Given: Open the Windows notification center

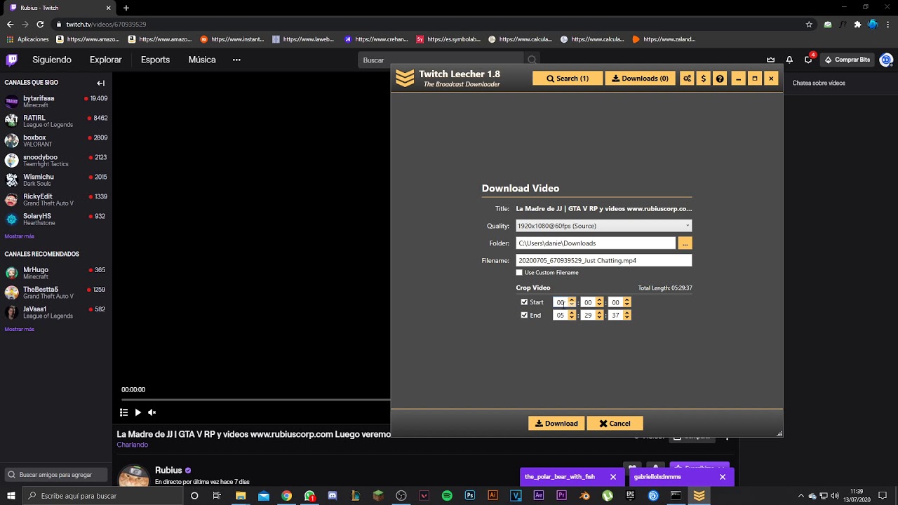Looking at the screenshot, I should tap(883, 495).
